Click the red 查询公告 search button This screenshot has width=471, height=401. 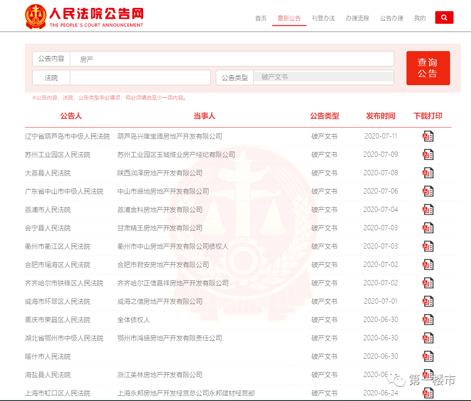coord(428,68)
